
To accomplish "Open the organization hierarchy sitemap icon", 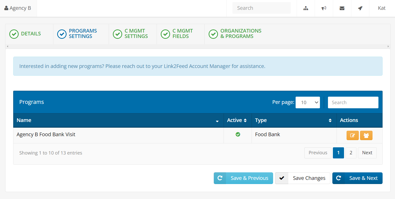I will (306, 8).
